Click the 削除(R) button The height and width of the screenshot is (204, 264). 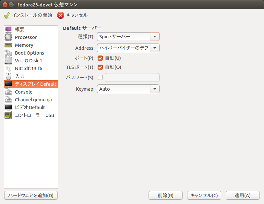[x=165, y=196]
